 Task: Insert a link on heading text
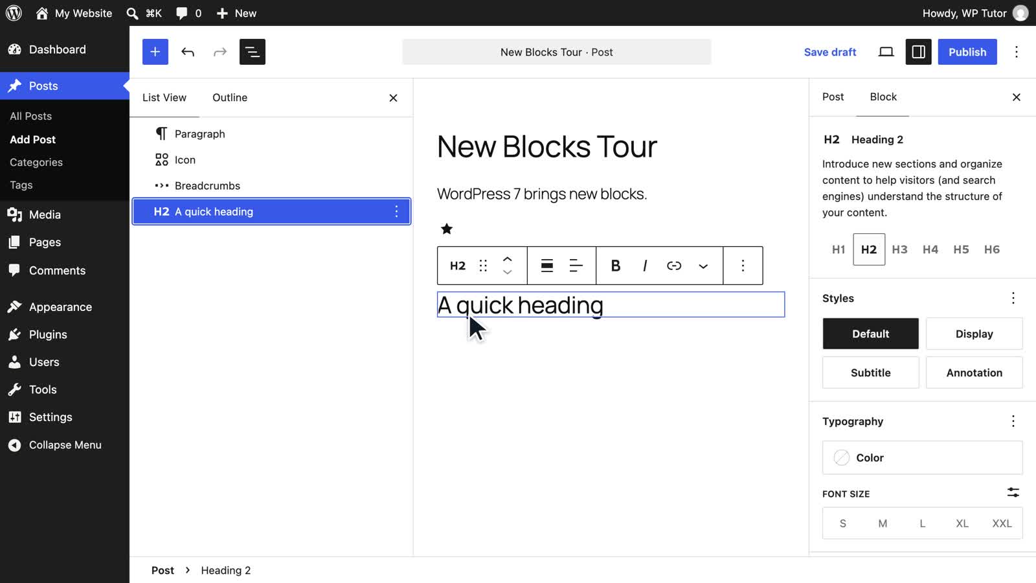(674, 266)
